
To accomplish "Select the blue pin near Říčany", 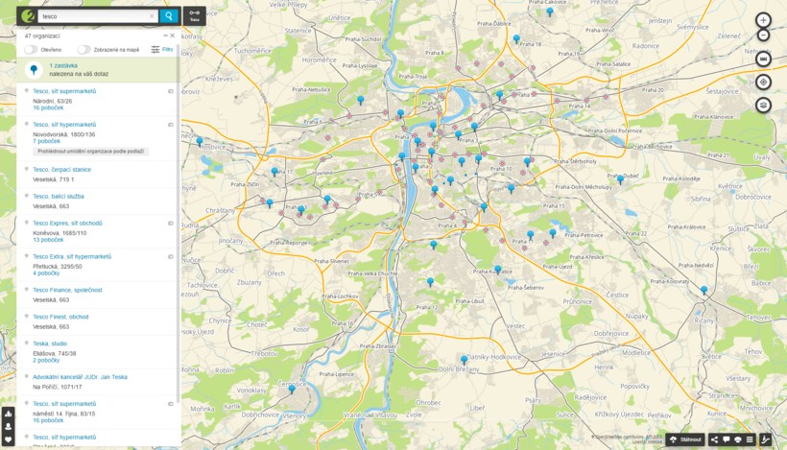I will [x=704, y=290].
